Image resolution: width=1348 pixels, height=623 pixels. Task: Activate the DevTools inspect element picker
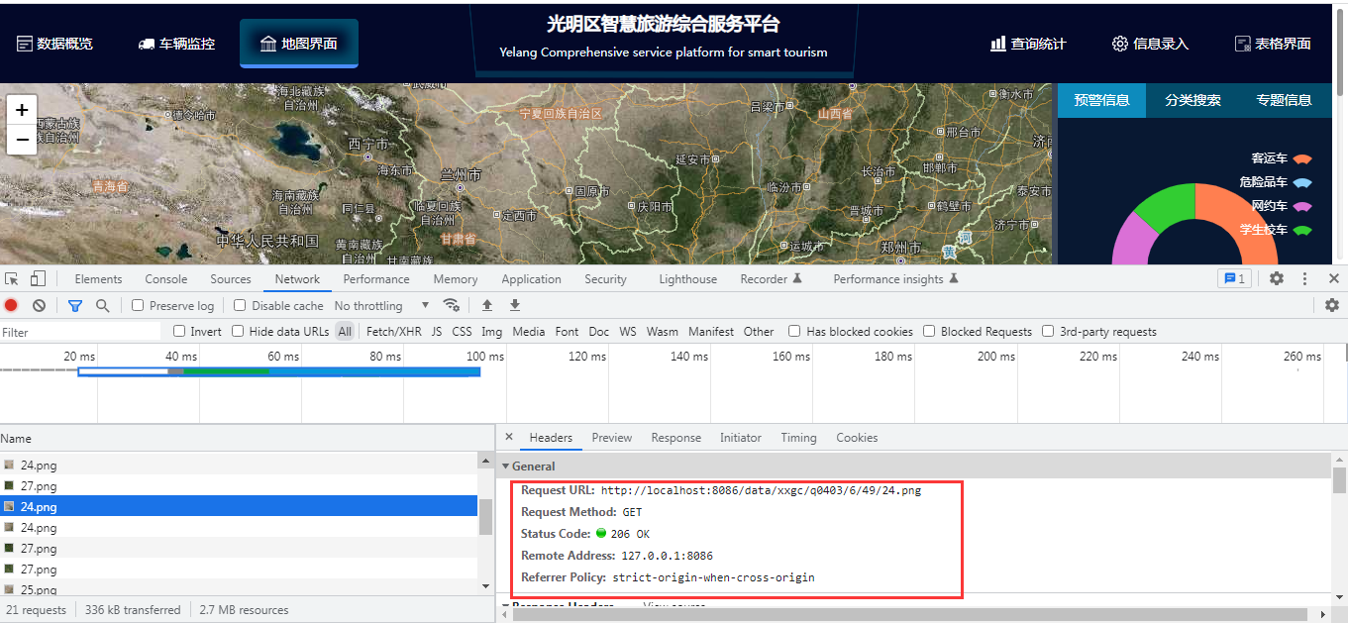(12, 279)
